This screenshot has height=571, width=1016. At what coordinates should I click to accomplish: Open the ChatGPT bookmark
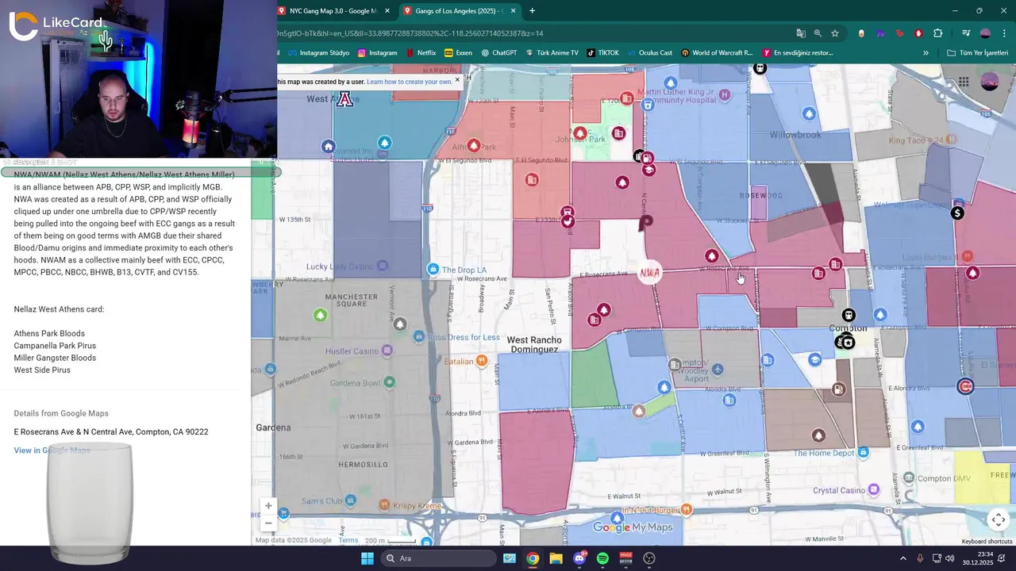(498, 53)
